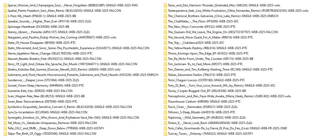Viewport: 314px width, 139px height.
Task: Click folder icon of Sundancer Deeper_Love
Action: coord(5,80)
